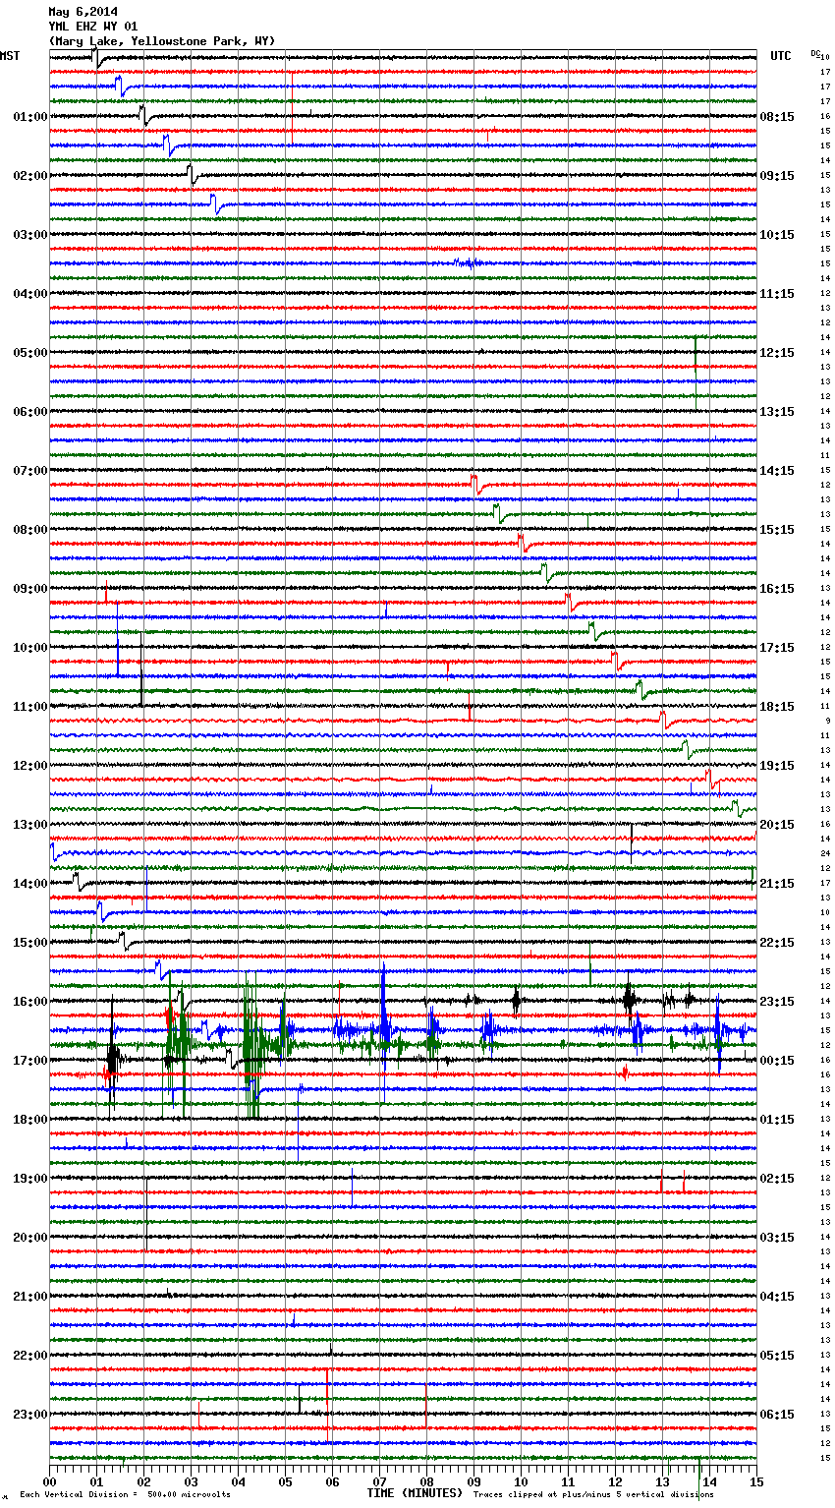Select the '00:15' UTC time label
Image resolution: width=835 pixels, height=1508 pixels.
click(x=777, y=1061)
